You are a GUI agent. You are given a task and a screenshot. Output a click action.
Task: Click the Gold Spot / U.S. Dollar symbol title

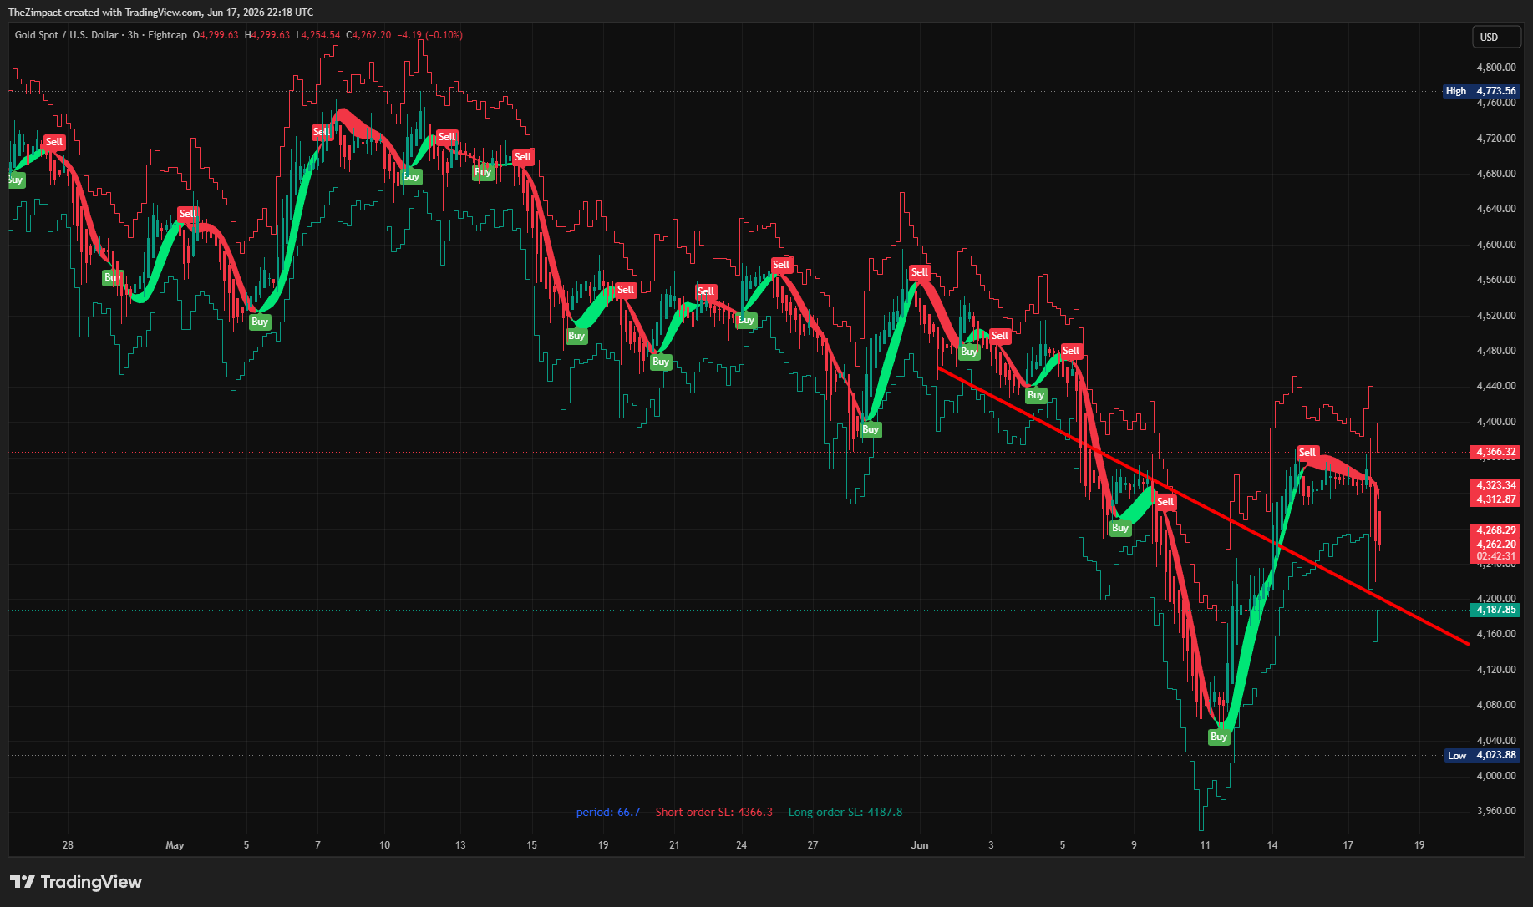point(67,35)
